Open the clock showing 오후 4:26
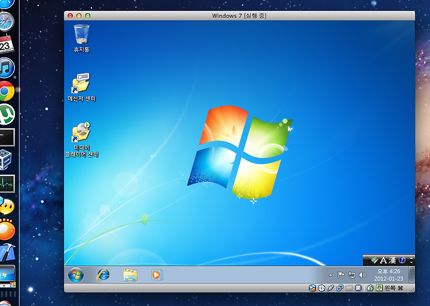Viewport: 430px width, 306px height. (x=389, y=275)
